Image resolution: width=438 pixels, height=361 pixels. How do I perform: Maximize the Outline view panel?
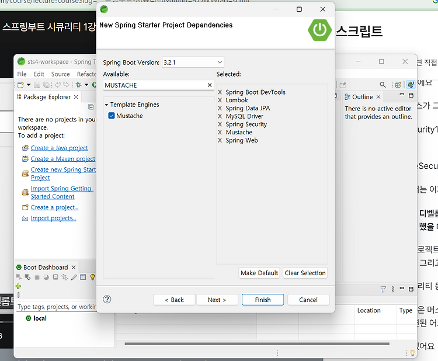pos(411,96)
